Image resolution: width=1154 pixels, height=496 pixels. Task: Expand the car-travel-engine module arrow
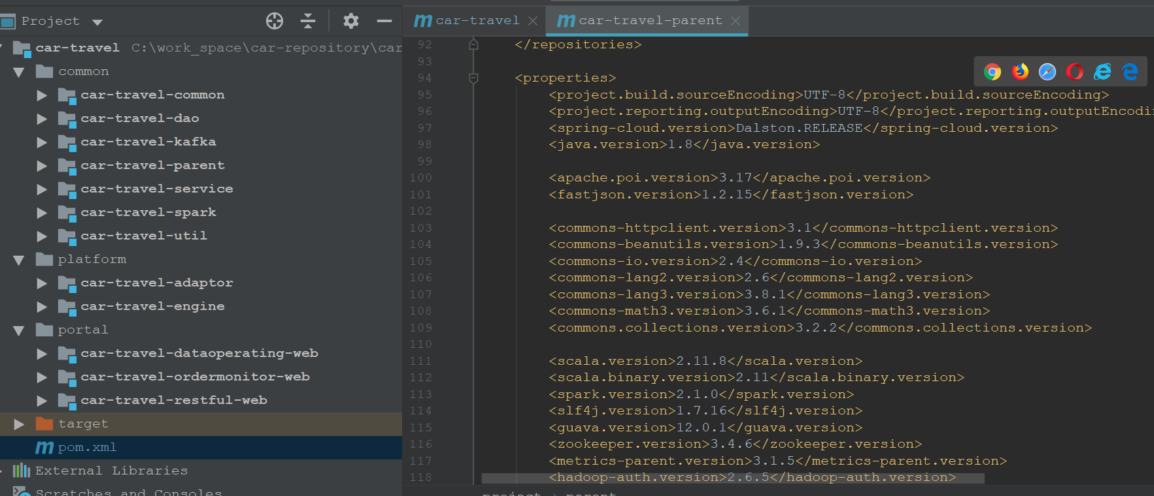[x=42, y=307]
